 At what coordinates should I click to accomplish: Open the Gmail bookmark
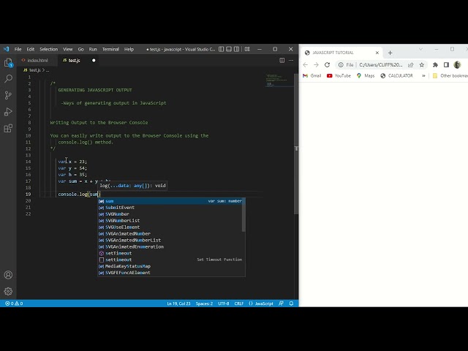[312, 76]
